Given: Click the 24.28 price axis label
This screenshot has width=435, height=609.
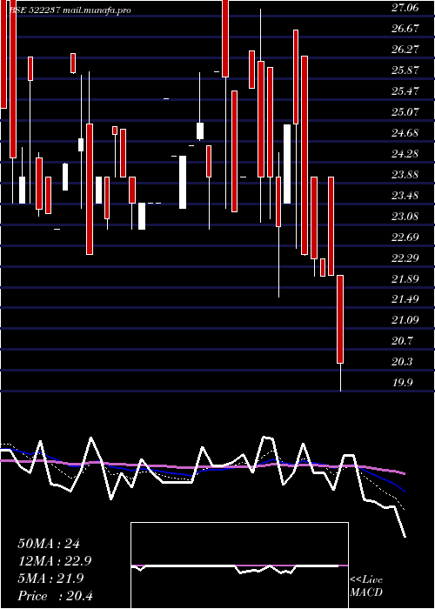Looking at the screenshot, I should point(405,155).
